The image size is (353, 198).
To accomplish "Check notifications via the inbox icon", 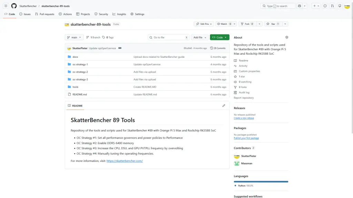I will click(x=340, y=6).
